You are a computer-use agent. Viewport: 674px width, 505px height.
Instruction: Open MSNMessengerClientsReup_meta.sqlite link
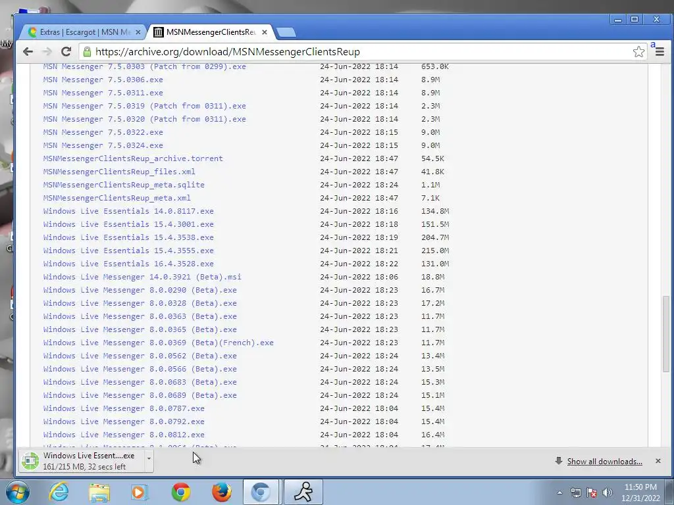pyautogui.click(x=124, y=185)
